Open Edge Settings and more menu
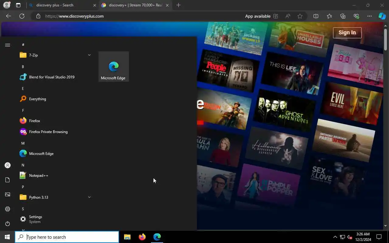Image resolution: width=389 pixels, height=243 pixels. 370,16
